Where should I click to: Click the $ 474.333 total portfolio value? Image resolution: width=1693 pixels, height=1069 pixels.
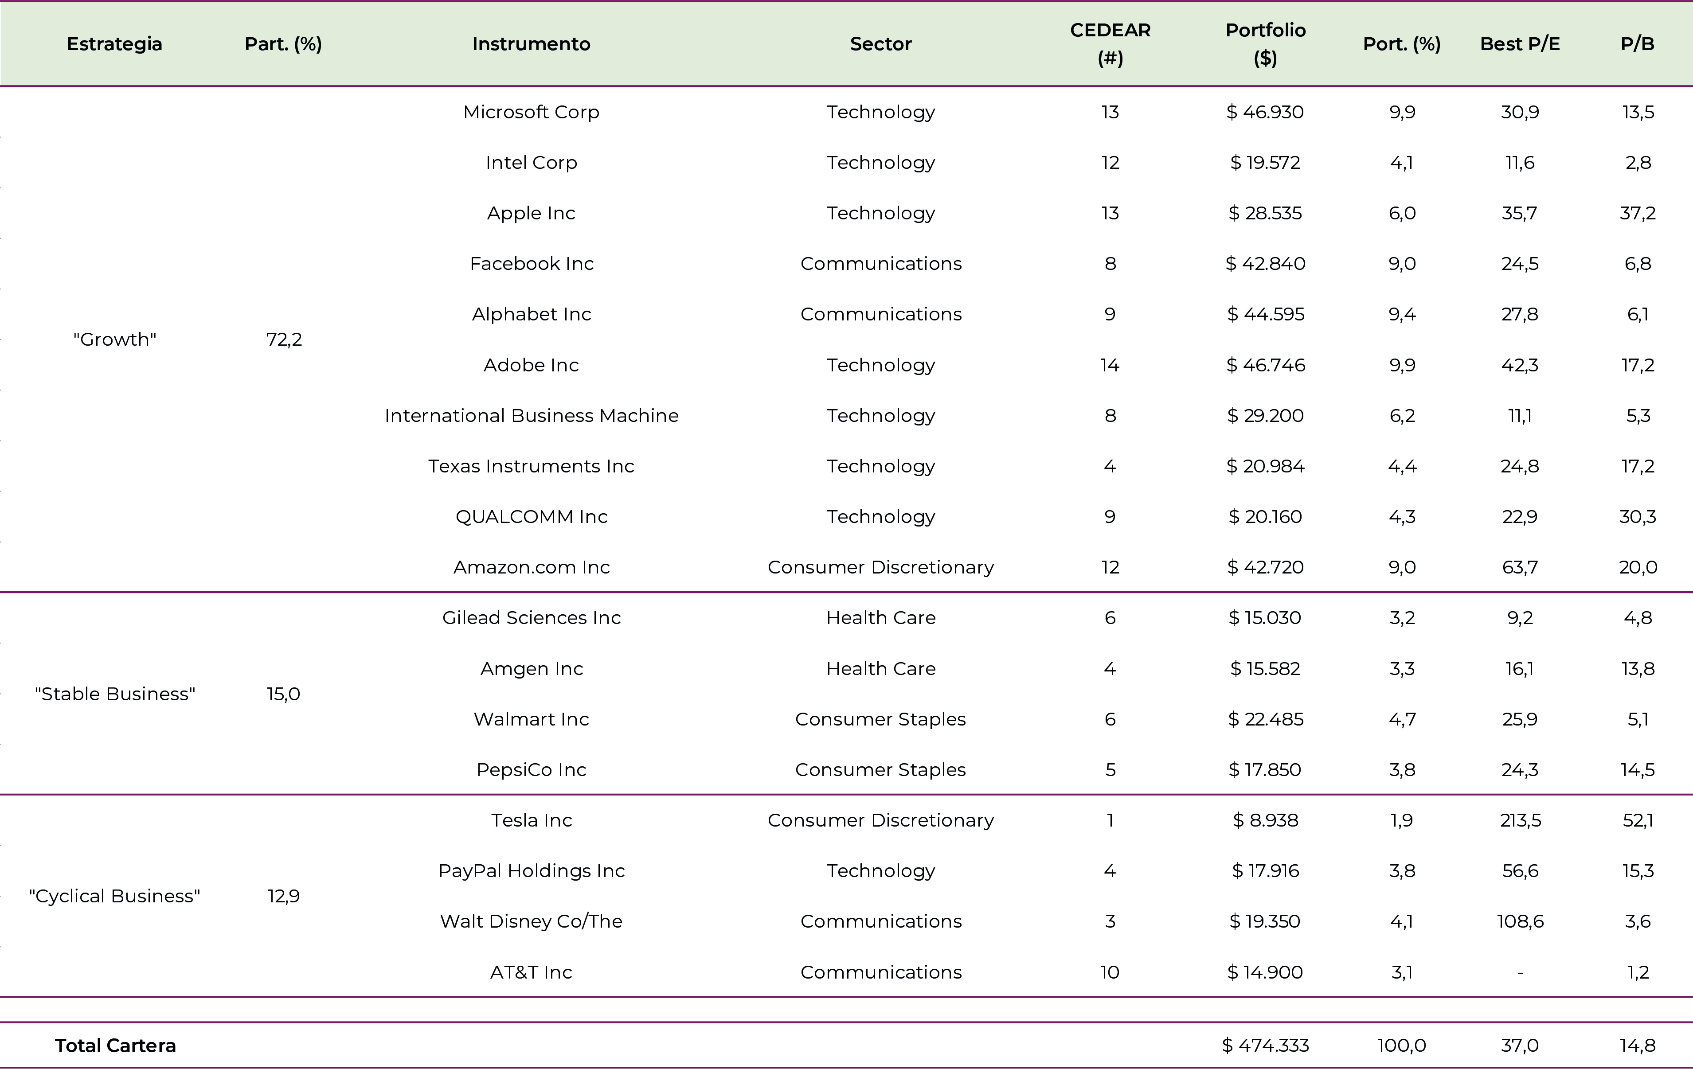click(x=1265, y=1046)
